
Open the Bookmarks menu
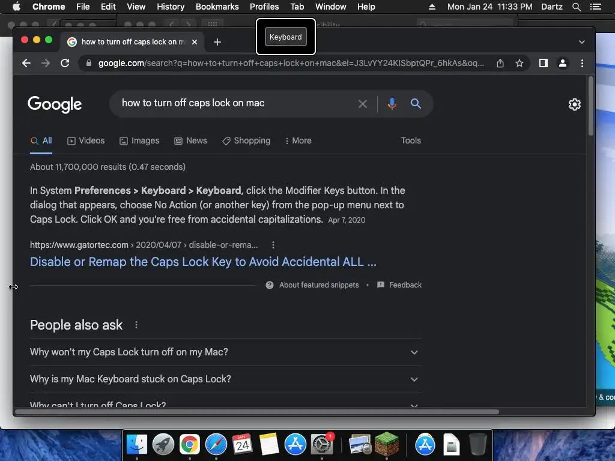(217, 7)
